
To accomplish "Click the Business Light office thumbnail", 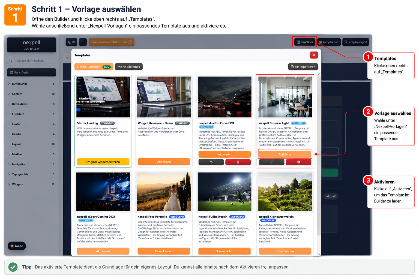I will (285, 97).
